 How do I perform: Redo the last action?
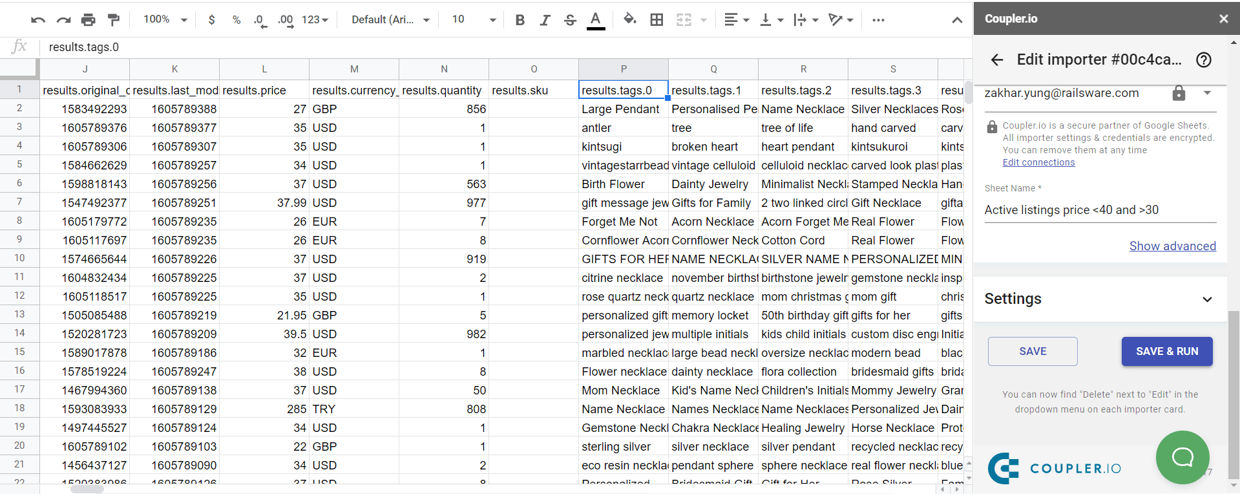[x=63, y=20]
